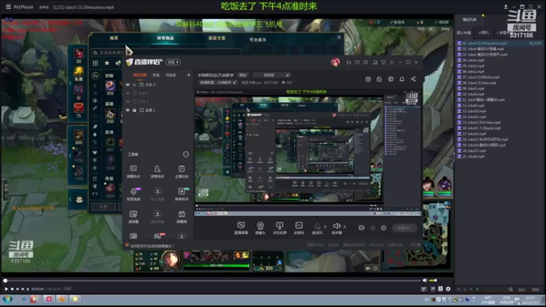Click share icon in companion toolbar
The width and height of the screenshot is (546, 307).
point(414,79)
